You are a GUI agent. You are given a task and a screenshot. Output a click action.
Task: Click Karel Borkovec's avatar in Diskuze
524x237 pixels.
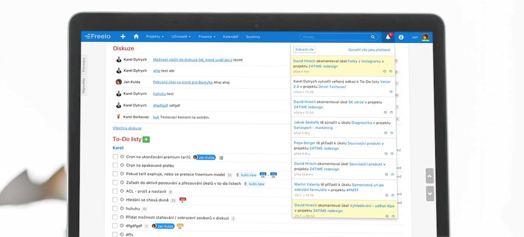click(x=119, y=117)
